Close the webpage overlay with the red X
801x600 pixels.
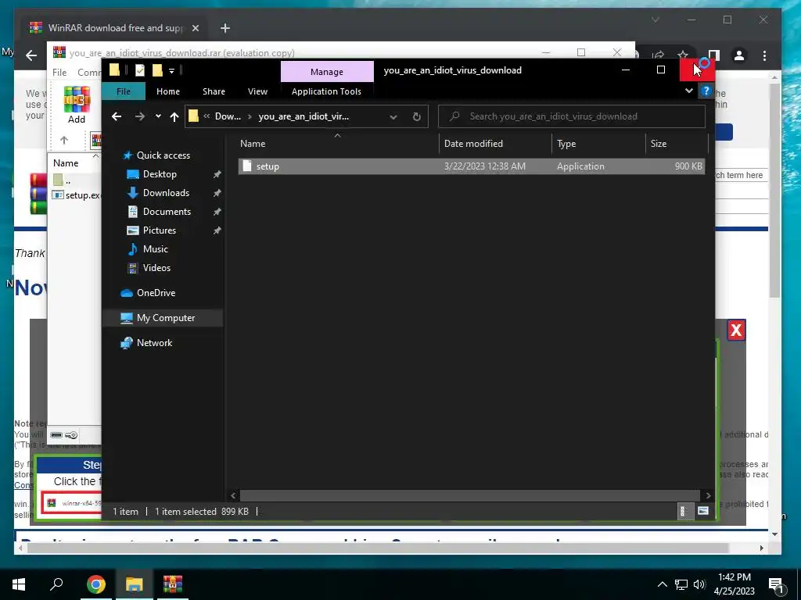click(x=736, y=330)
